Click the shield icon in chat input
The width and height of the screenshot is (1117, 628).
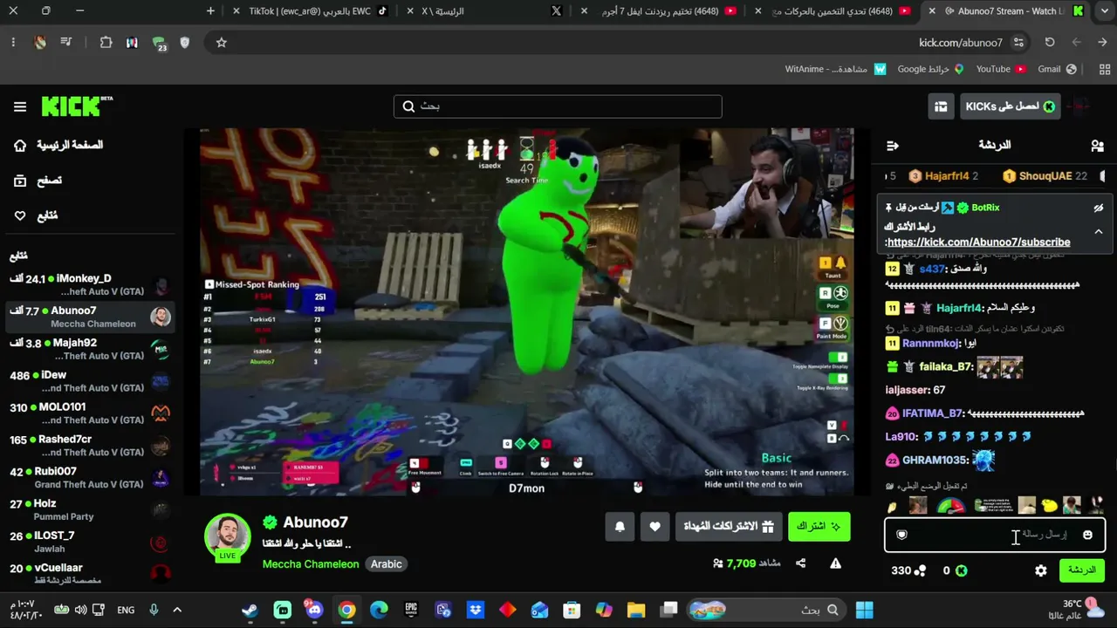[x=902, y=535]
